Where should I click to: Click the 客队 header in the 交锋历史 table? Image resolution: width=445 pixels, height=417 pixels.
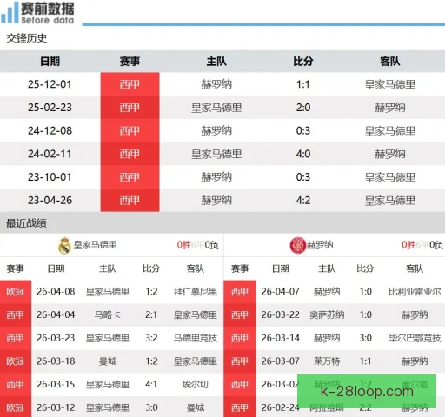[x=390, y=62]
